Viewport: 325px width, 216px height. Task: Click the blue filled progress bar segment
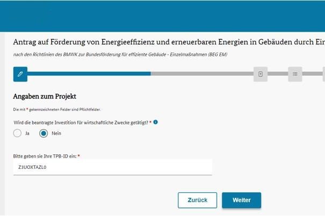pyautogui.click(x=89, y=74)
